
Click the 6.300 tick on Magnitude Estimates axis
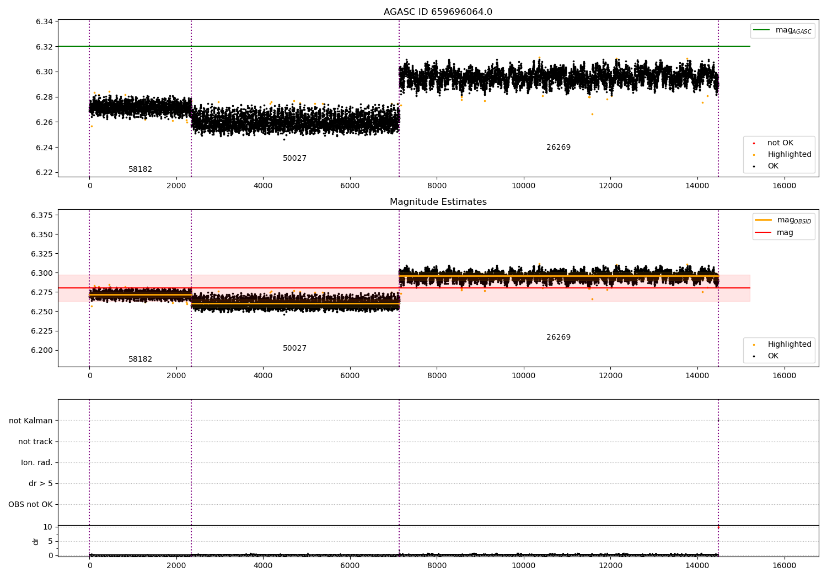[42, 273]
